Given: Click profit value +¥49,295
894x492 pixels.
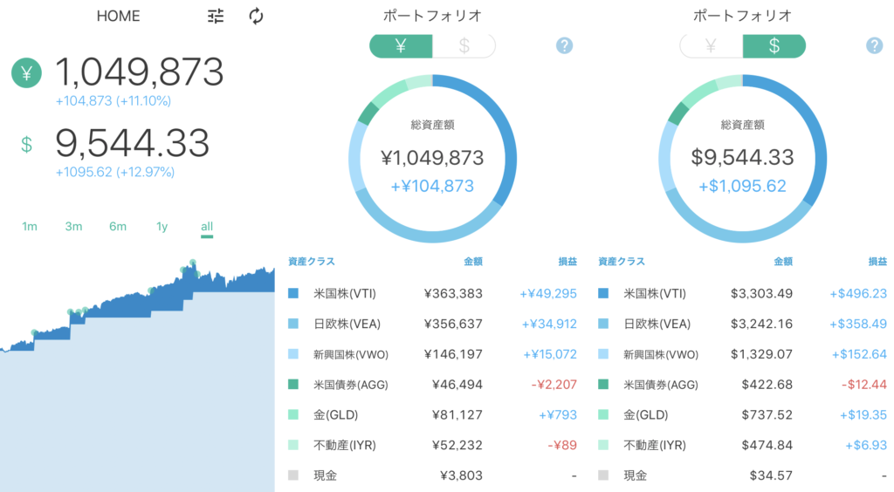Looking at the screenshot, I should point(548,293).
